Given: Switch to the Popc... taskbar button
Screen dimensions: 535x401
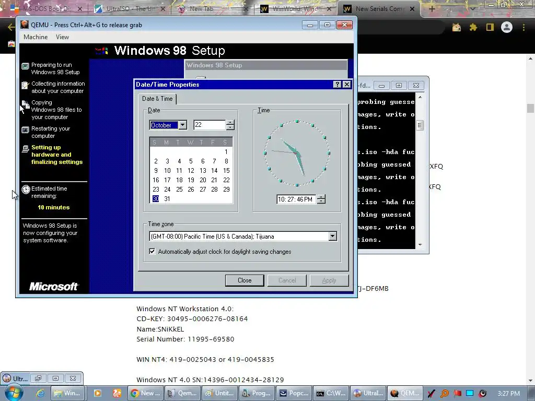Looking at the screenshot, I should 294,393.
